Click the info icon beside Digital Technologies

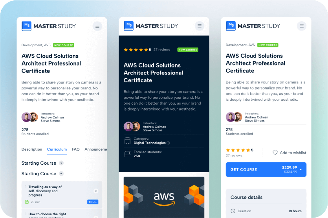pos(169,143)
